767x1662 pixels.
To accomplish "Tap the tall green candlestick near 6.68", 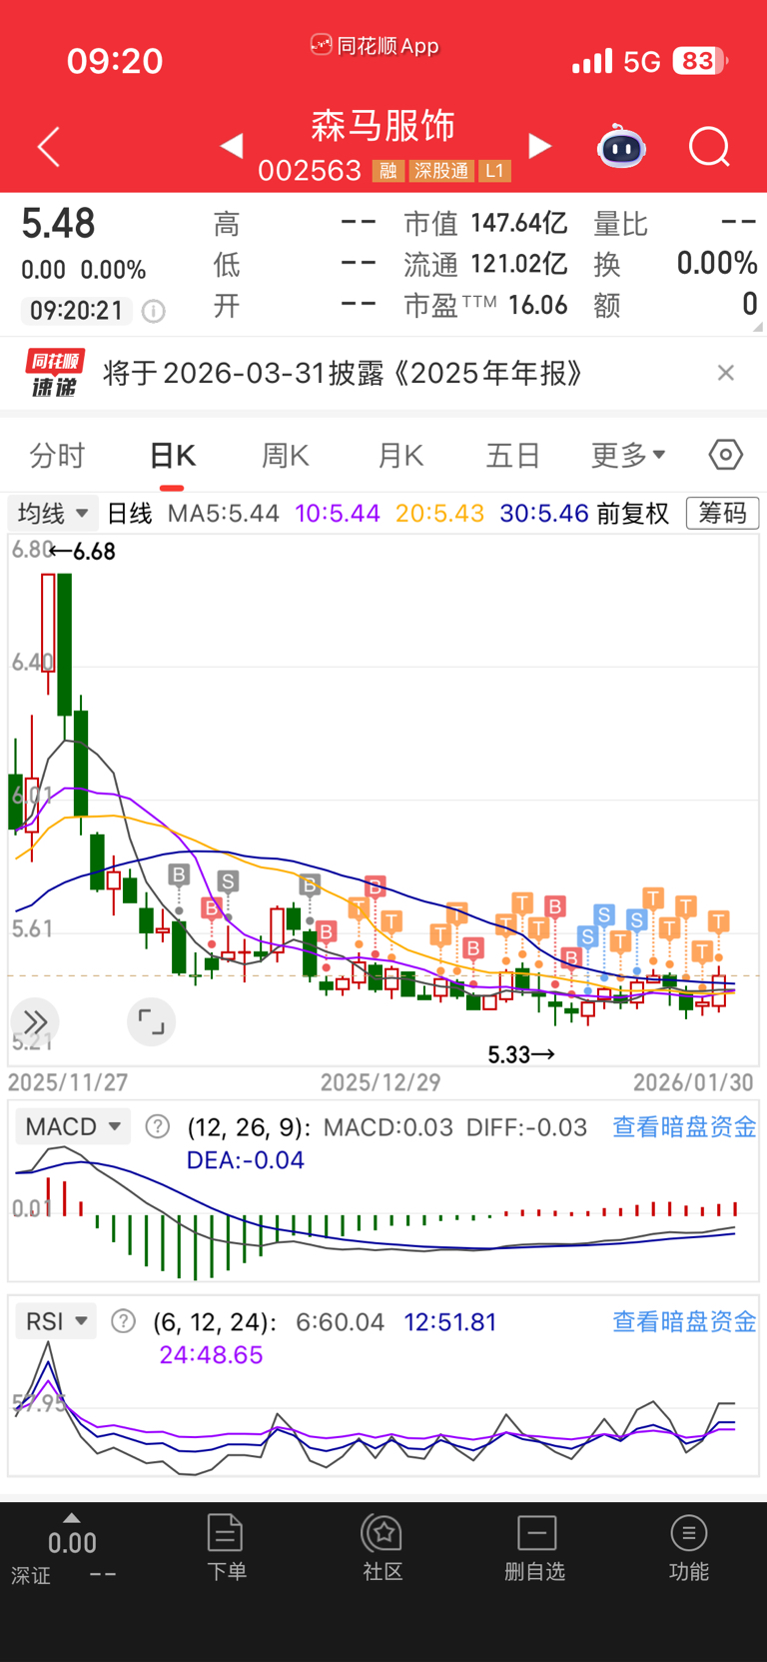I will point(64,645).
